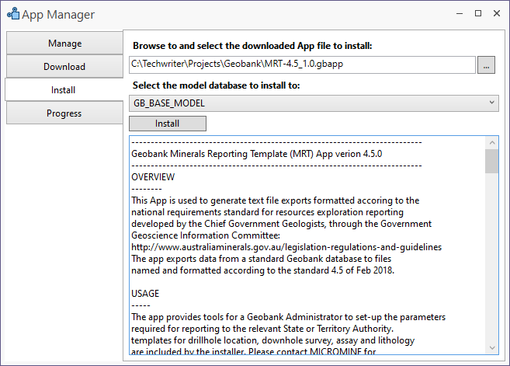Click the browse ellipsis button

point(486,64)
